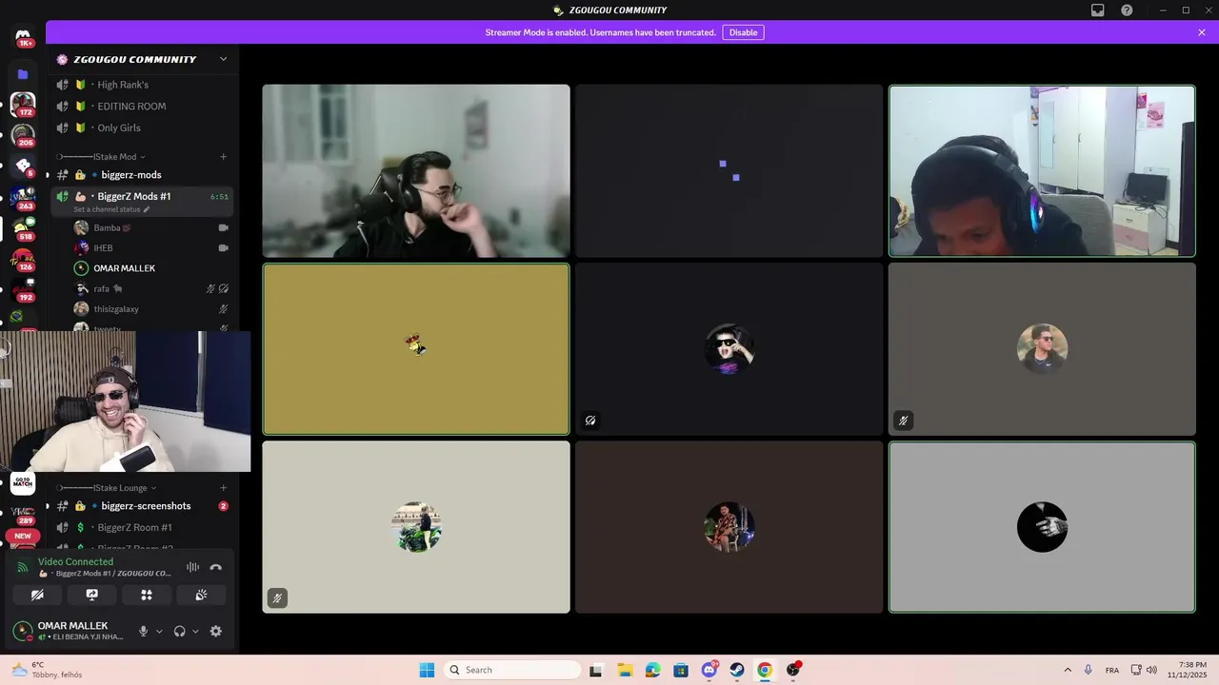Open User Settings gear icon
The image size is (1219, 685).
tap(216, 631)
